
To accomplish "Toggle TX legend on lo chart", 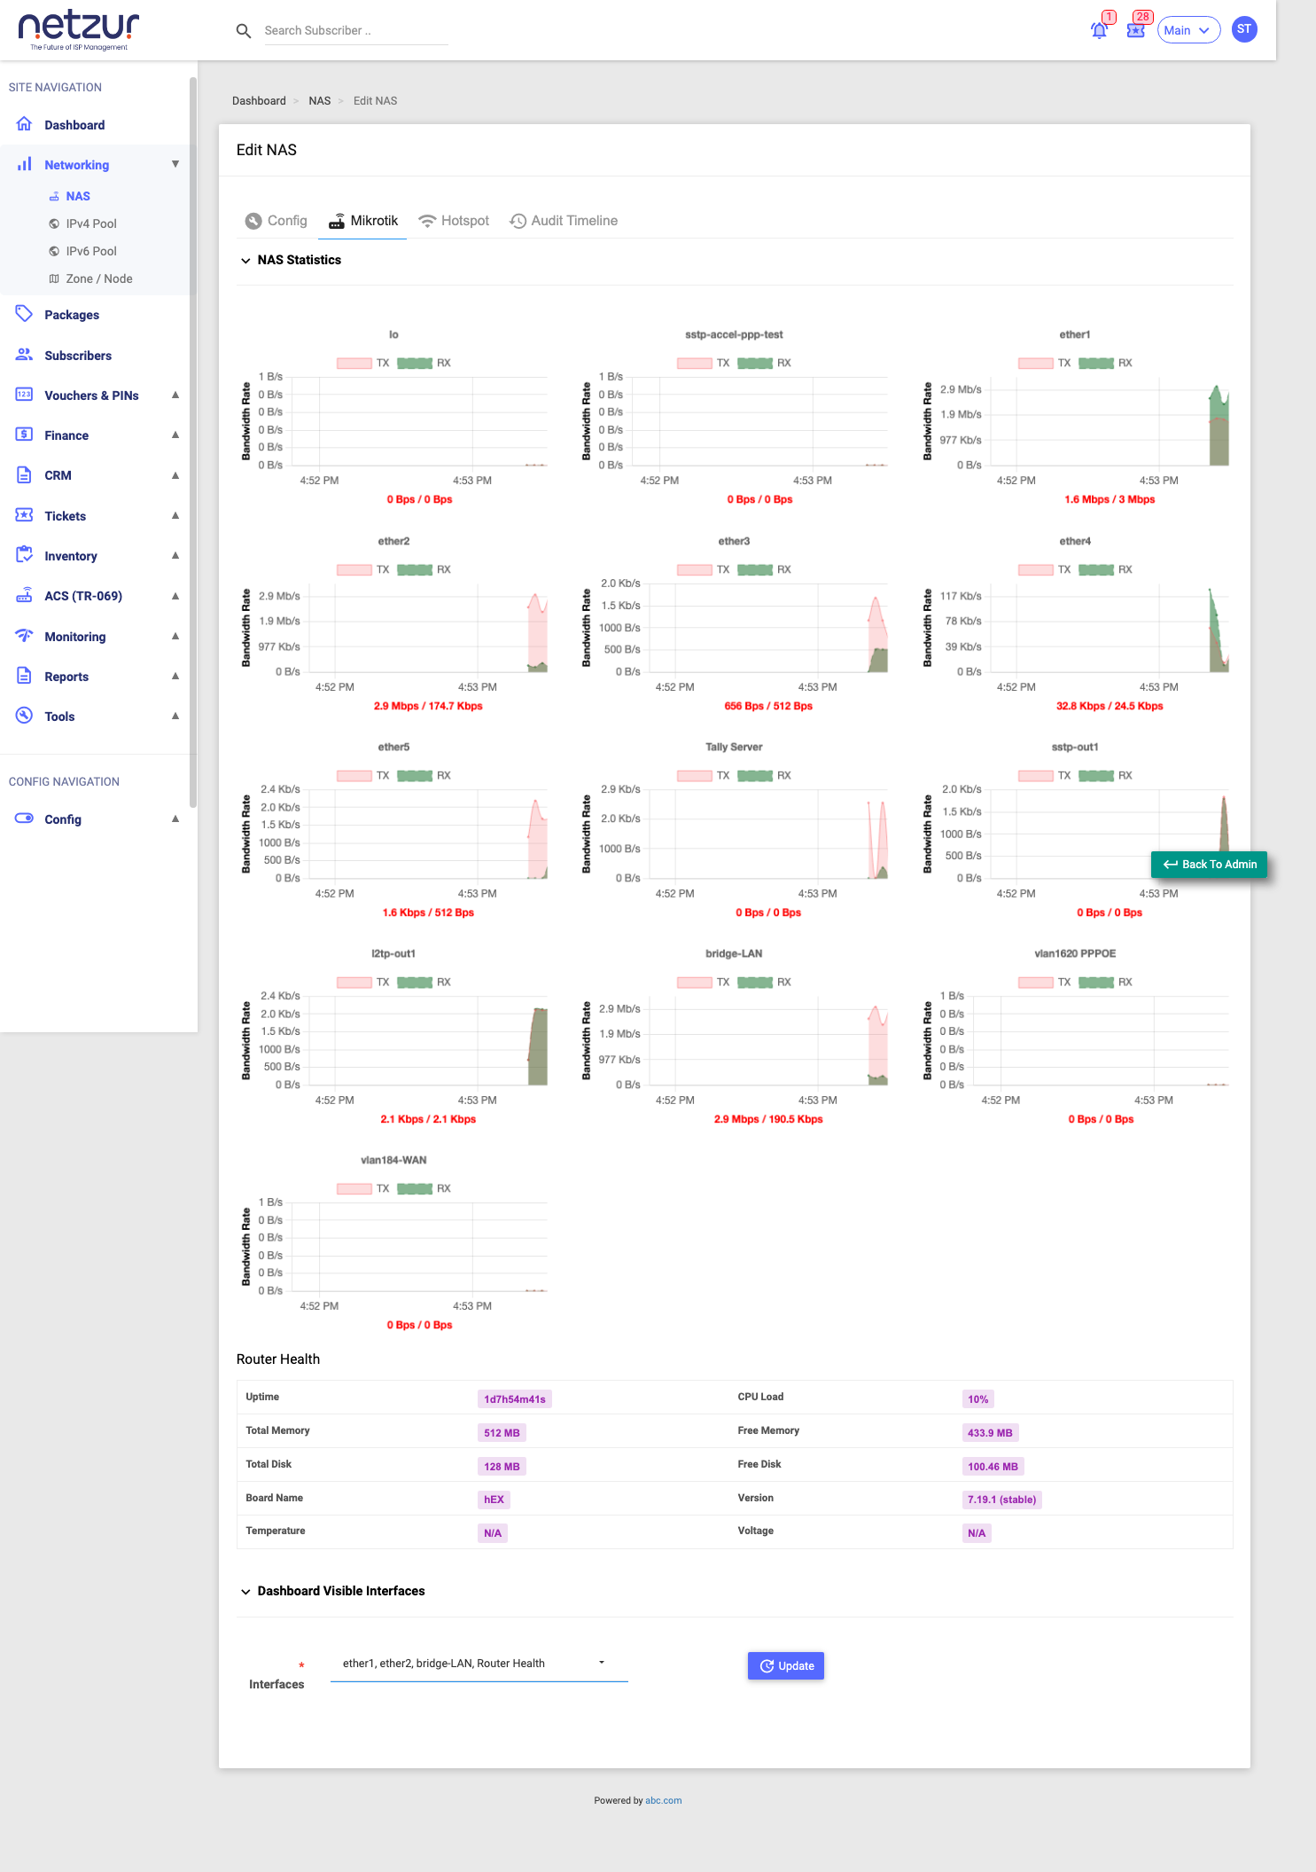I will tap(362, 363).
